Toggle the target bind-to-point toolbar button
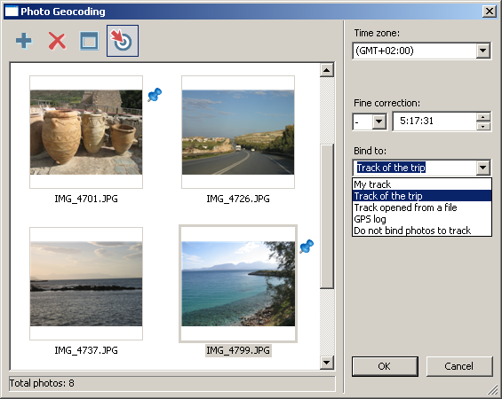This screenshot has width=502, height=399. 123,41
